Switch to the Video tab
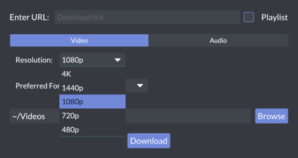The height and width of the screenshot is (158, 298). pyautogui.click(x=79, y=40)
